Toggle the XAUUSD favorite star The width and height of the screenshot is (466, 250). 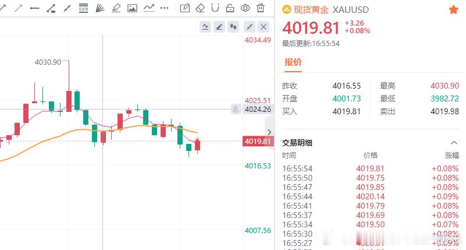point(454,10)
